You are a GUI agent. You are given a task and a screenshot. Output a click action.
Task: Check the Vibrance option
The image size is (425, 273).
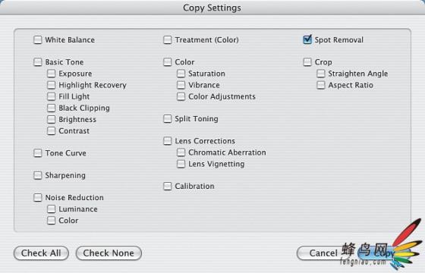coord(181,85)
